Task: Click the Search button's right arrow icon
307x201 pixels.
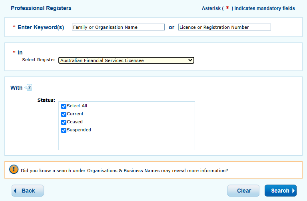Action: pyautogui.click(x=293, y=191)
